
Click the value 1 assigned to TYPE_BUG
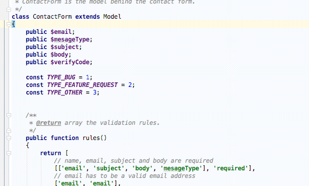point(87,77)
